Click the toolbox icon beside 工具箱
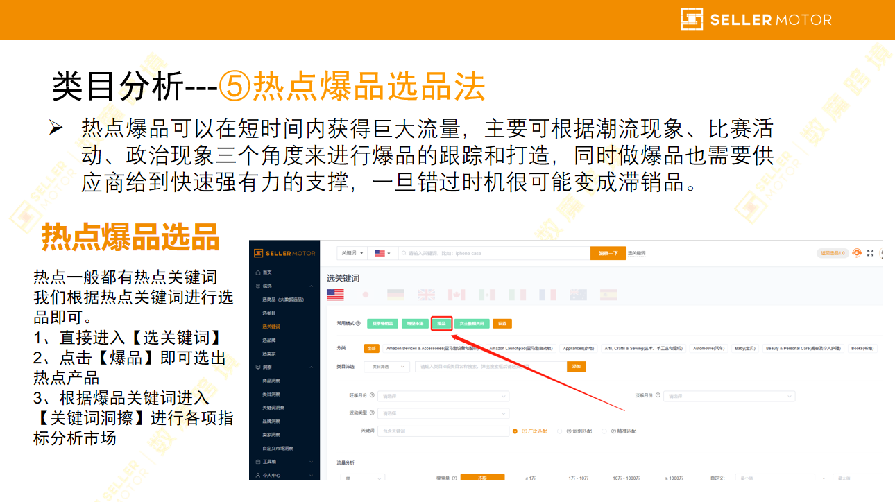 [x=258, y=461]
